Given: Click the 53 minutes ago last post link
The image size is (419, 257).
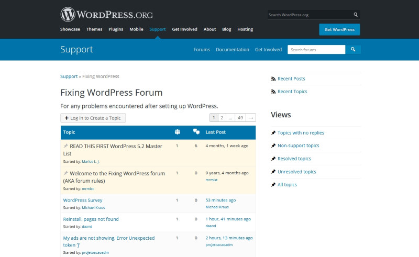Looking at the screenshot, I should pos(220,200).
